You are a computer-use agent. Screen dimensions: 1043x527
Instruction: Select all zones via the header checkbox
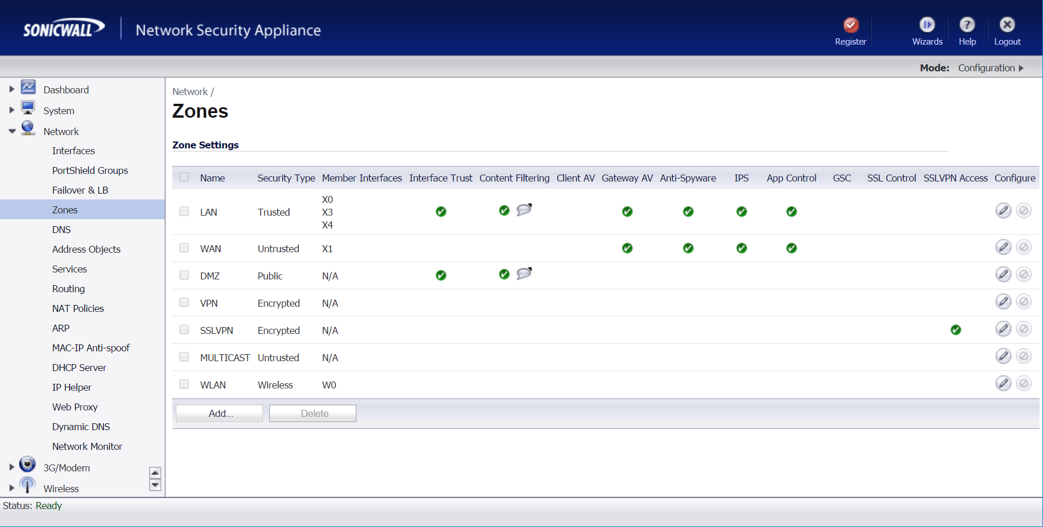184,177
